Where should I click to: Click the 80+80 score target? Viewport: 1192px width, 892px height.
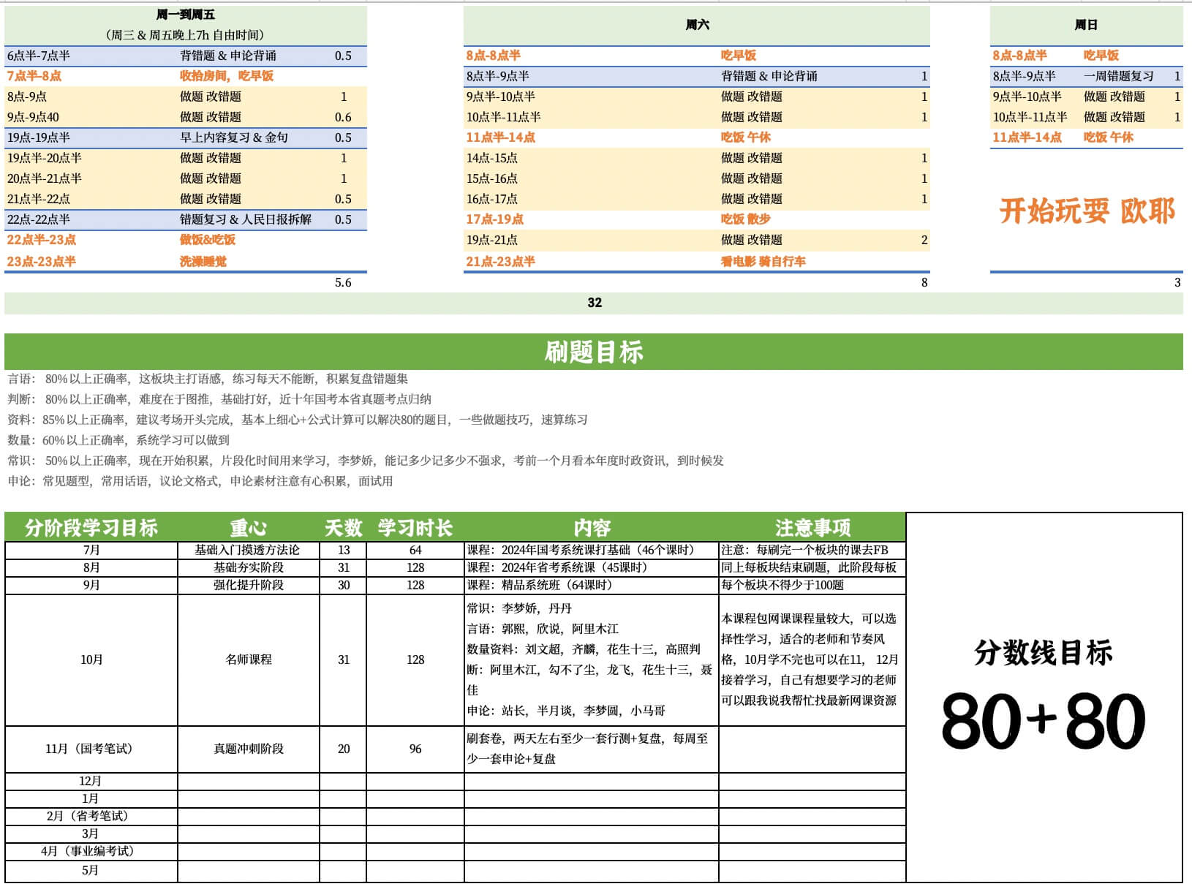tap(1044, 722)
